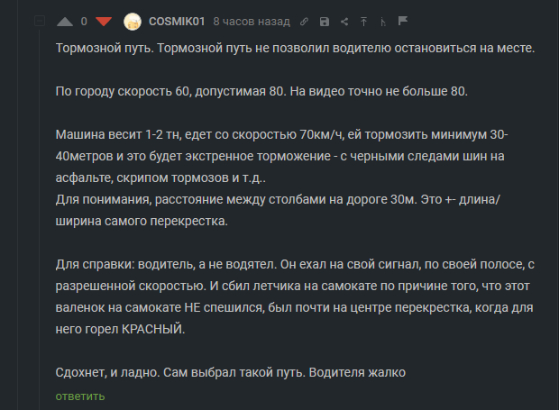This screenshot has width=559, height=410.
Task: Save the comment using the floppy disk icon
Action: tap(325, 22)
